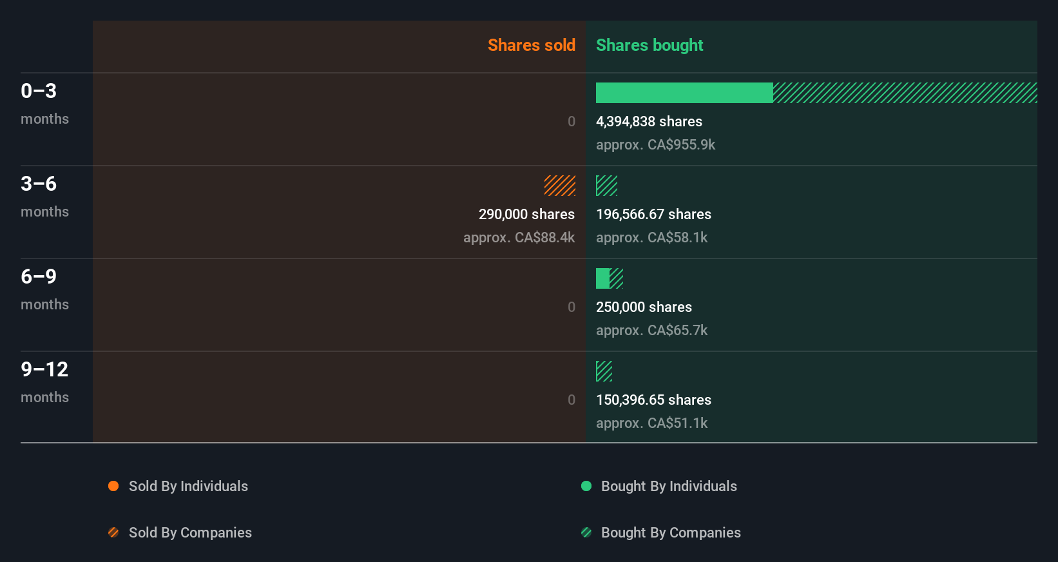The width and height of the screenshot is (1058, 562).
Task: Click the 4,394,838 shares value
Action: [x=649, y=121]
